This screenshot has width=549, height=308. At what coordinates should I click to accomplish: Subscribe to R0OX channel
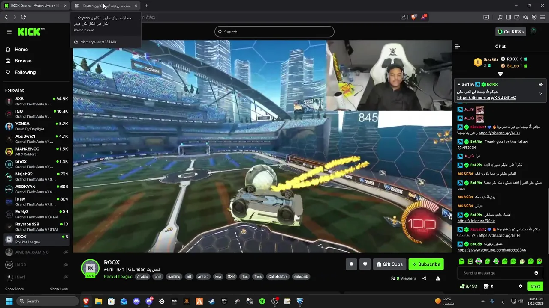(426, 264)
